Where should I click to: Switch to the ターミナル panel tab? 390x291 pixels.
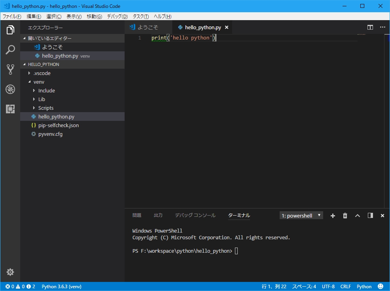coord(239,215)
